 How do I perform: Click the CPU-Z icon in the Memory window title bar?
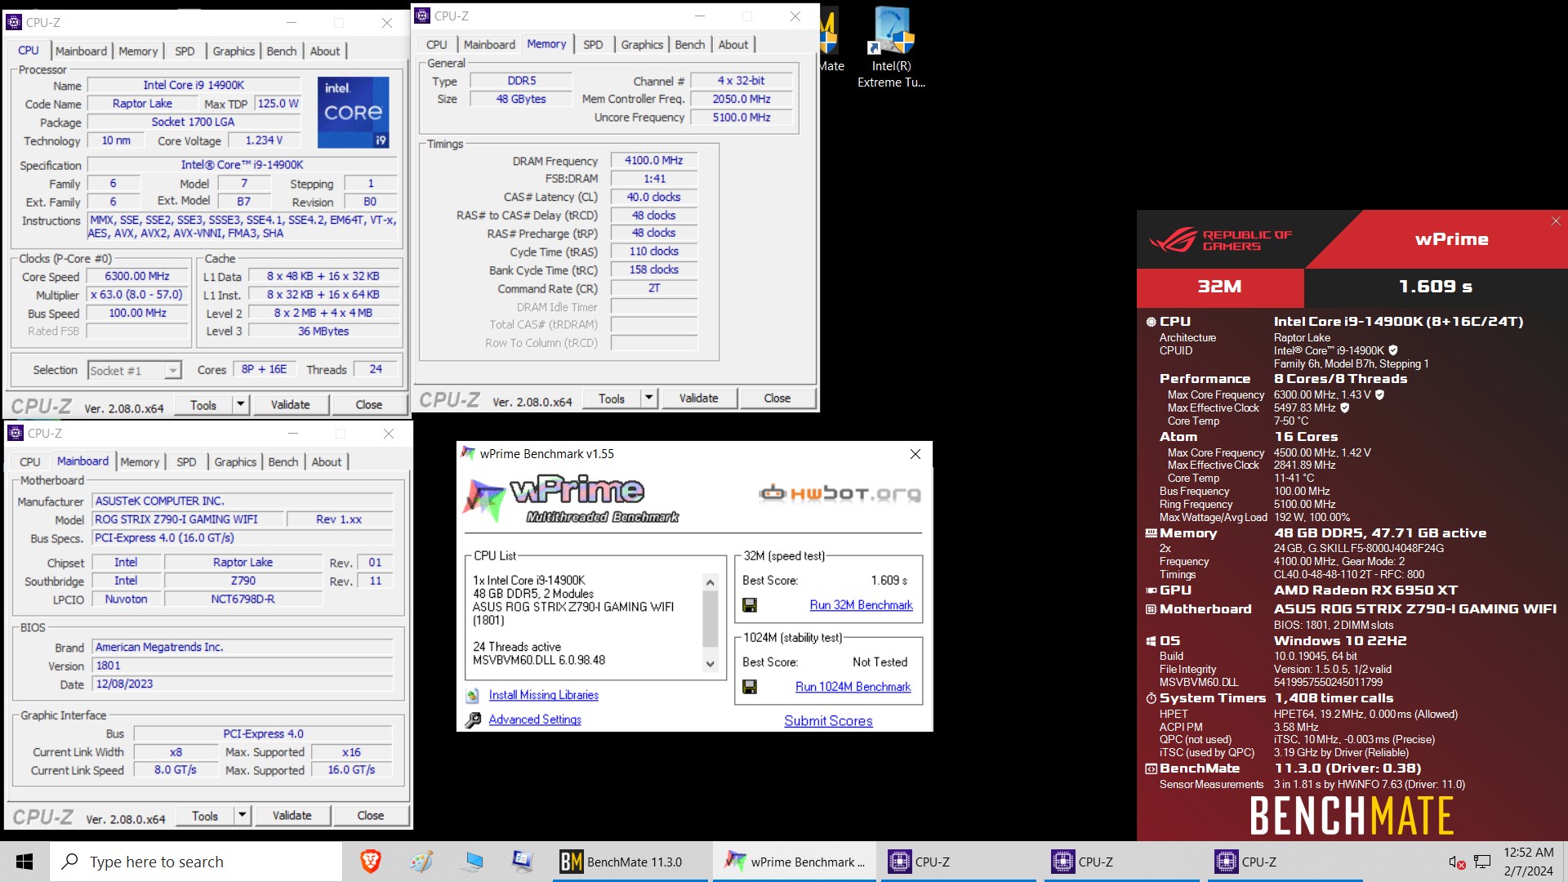pos(422,16)
